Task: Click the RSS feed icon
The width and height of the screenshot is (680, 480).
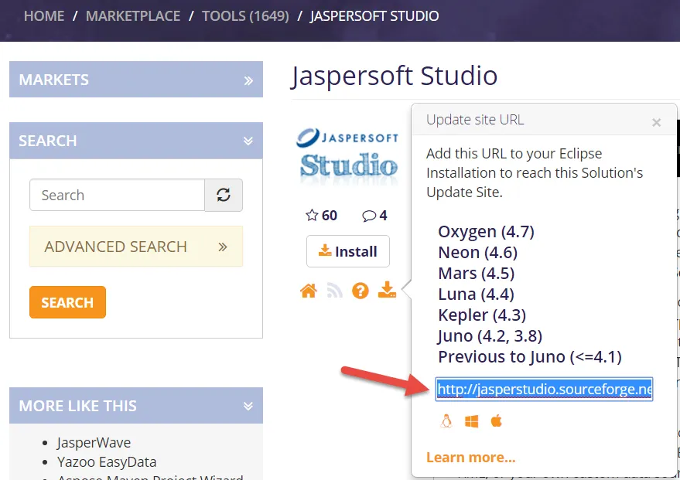Action: click(334, 291)
